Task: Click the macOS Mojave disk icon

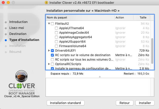Action: (21, 76)
